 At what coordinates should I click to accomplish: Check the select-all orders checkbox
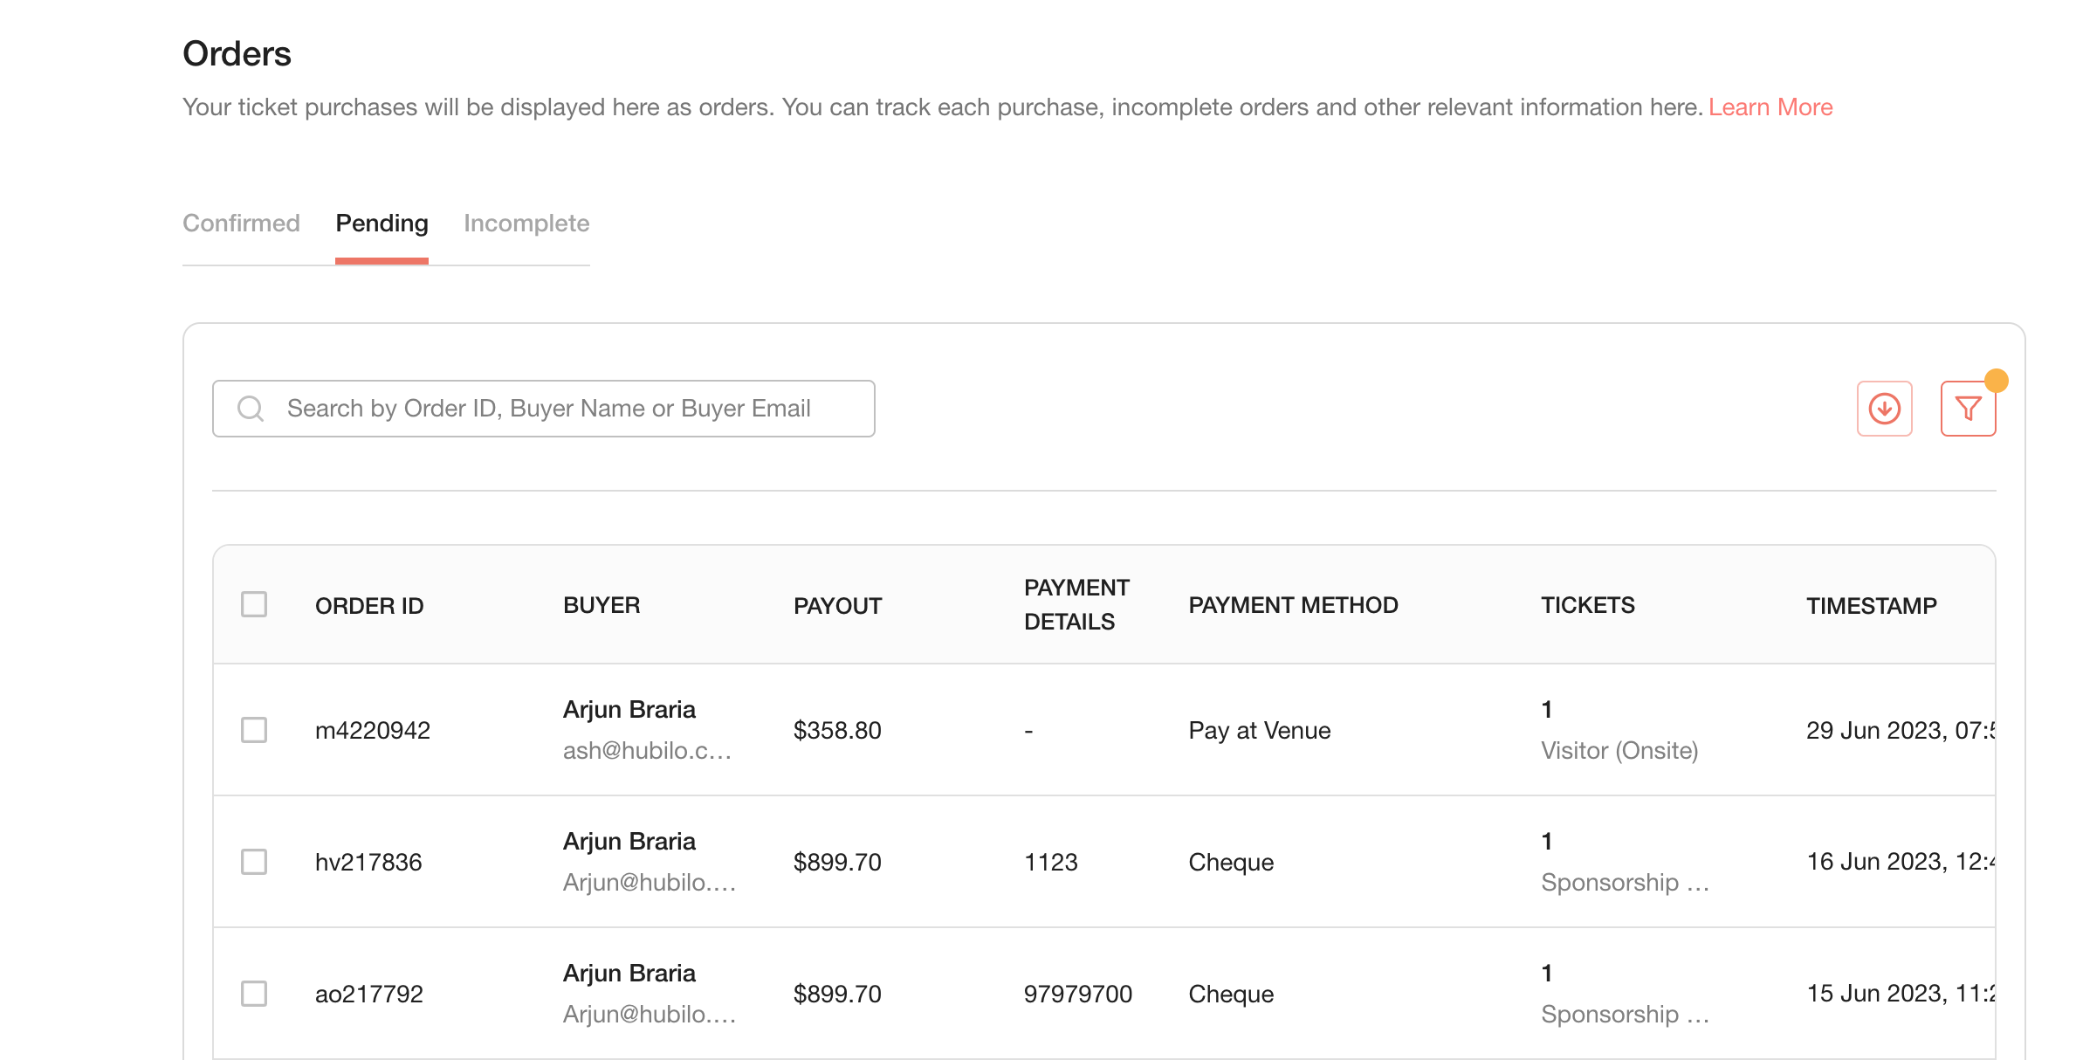tap(254, 604)
